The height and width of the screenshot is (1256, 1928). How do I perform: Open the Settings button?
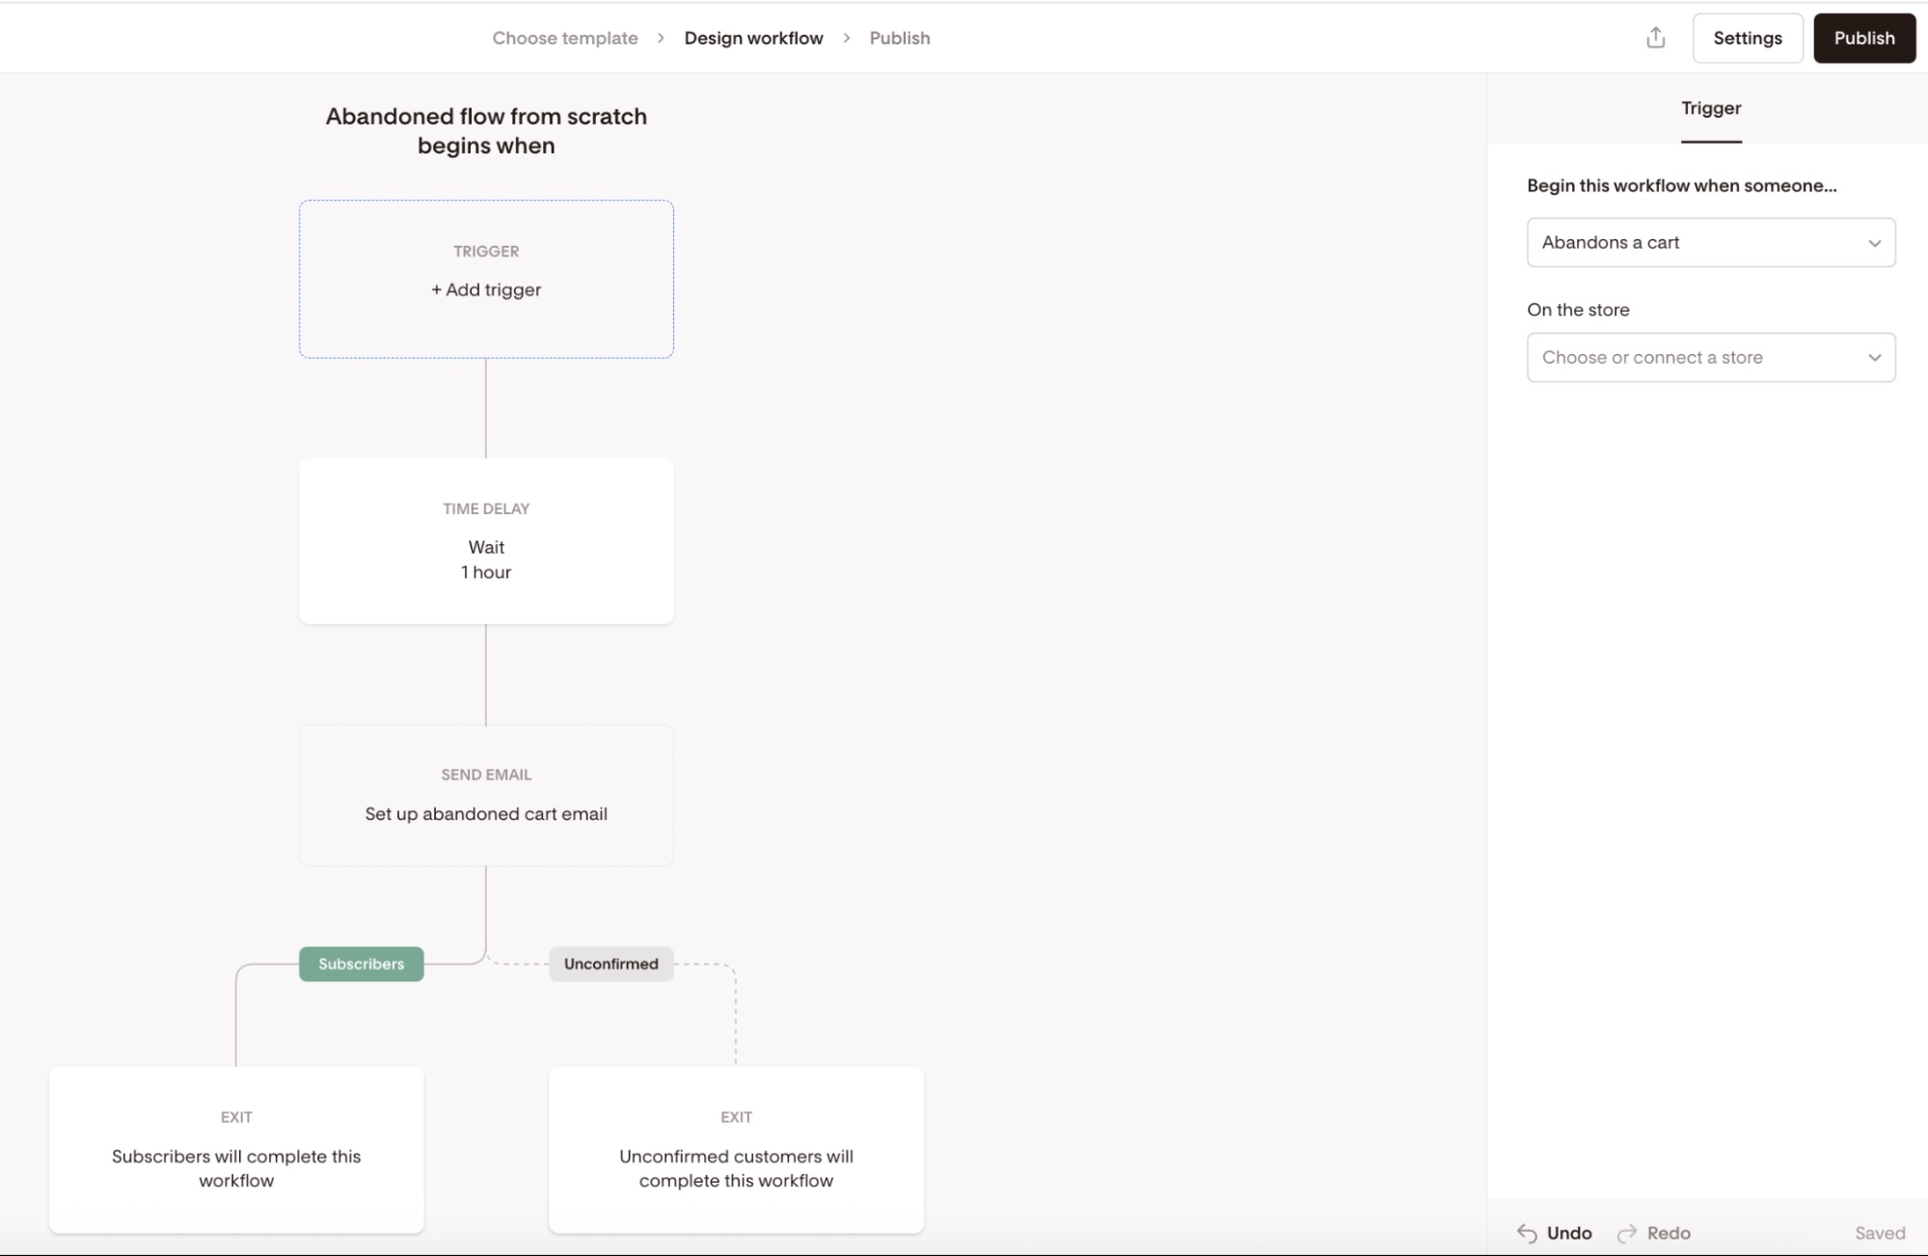point(1747,38)
